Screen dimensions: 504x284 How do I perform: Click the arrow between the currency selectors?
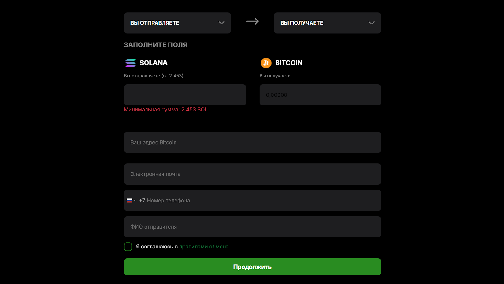252,21
